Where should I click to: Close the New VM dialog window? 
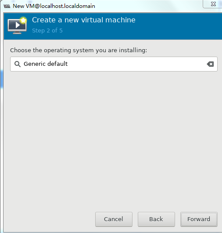(213, 4)
